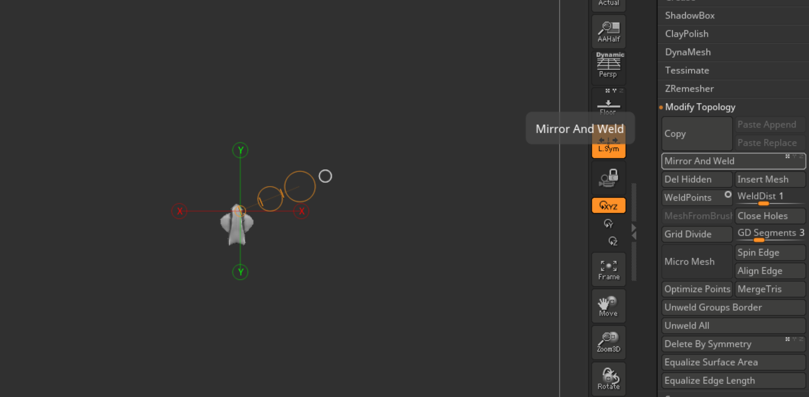The height and width of the screenshot is (397, 809).
Task: Click the Copy button
Action: tap(697, 134)
